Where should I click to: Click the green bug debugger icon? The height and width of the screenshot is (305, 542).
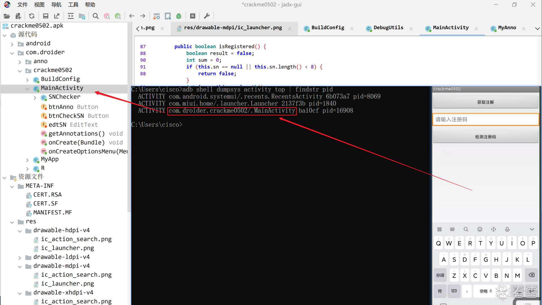point(178,16)
